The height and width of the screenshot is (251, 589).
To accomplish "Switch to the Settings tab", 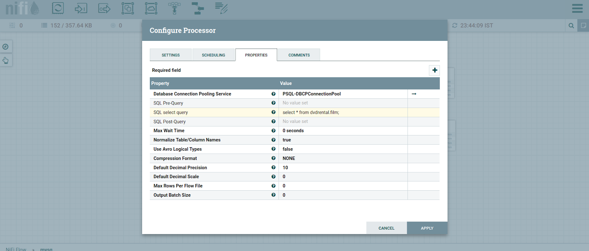I will (170, 55).
